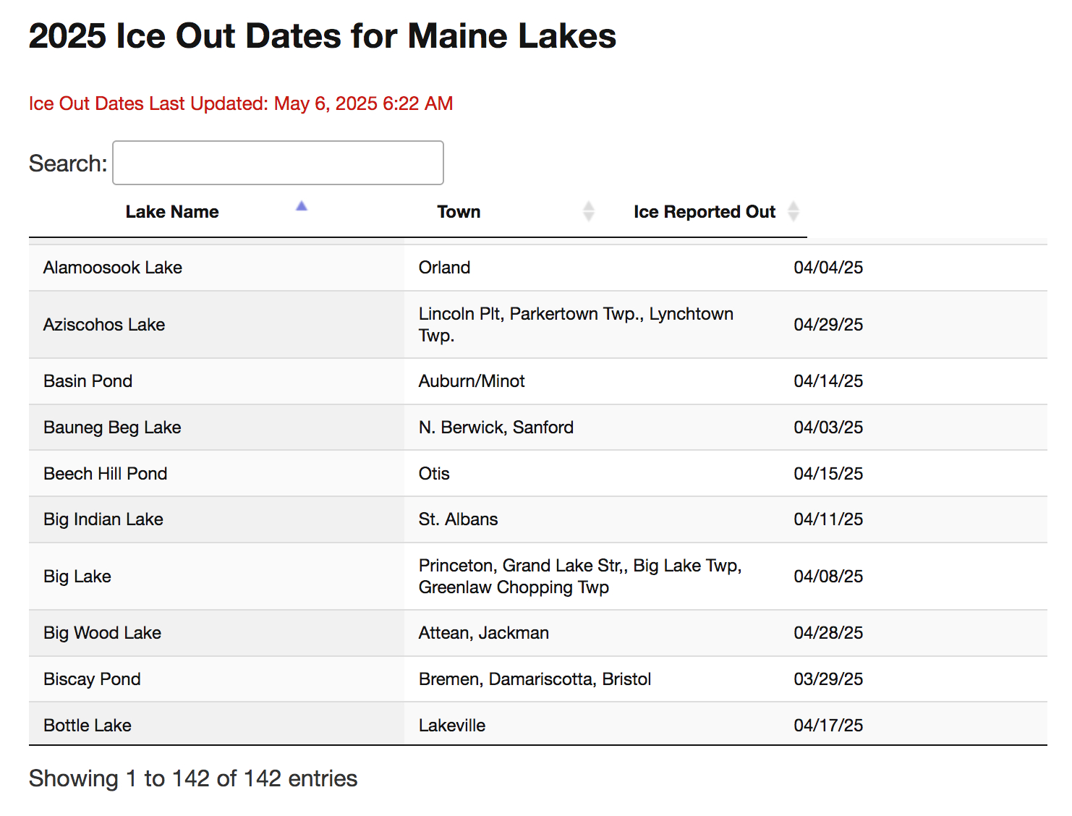Select the Basin Pond row
Viewport: 1072px width, 816px height.
click(x=88, y=381)
